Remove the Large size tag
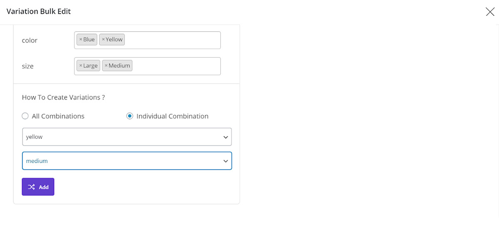 coord(81,66)
